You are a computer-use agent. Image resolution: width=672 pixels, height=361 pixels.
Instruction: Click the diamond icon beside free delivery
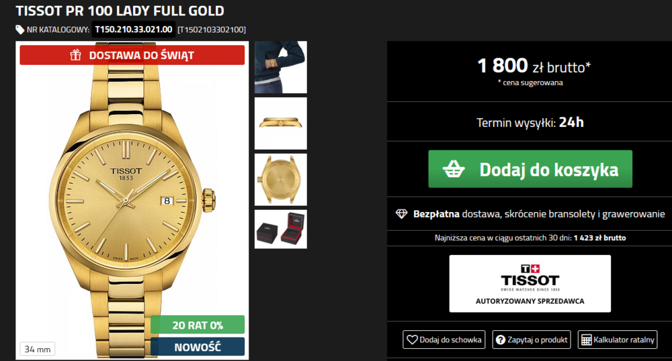click(x=401, y=214)
